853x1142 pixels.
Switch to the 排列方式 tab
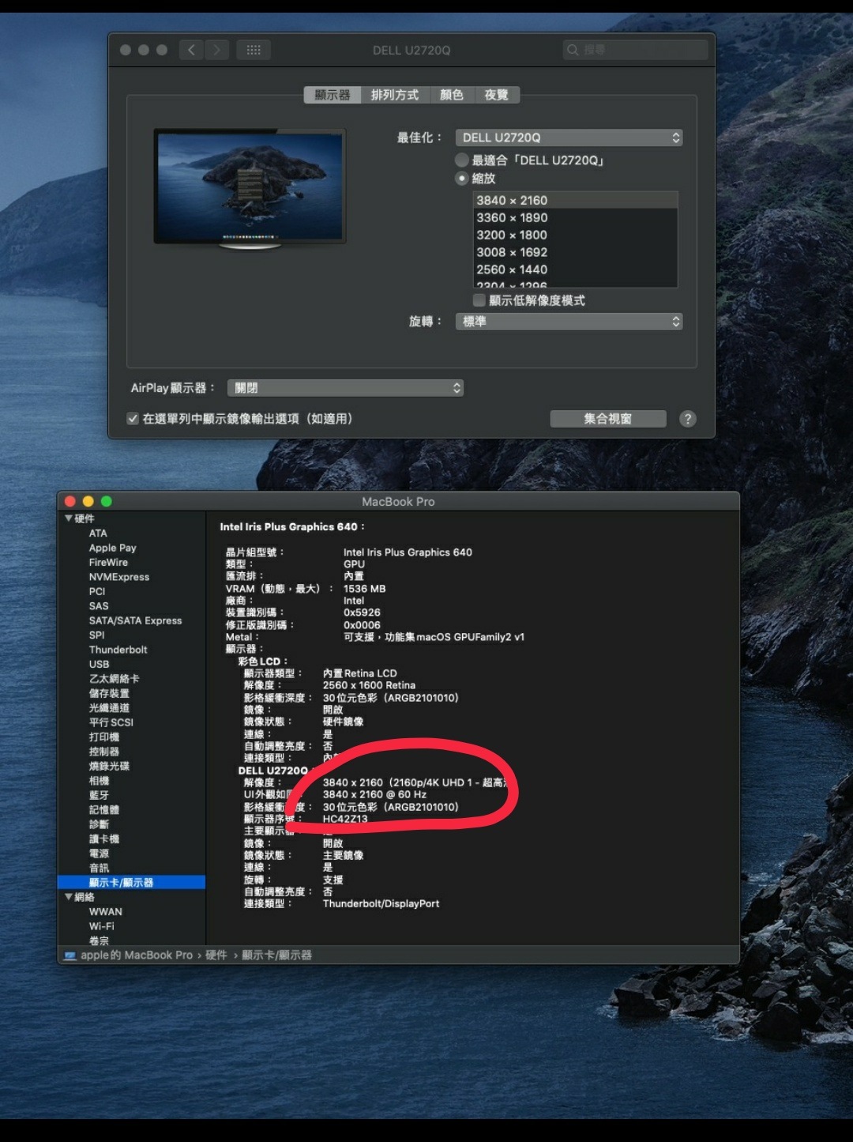click(x=395, y=95)
